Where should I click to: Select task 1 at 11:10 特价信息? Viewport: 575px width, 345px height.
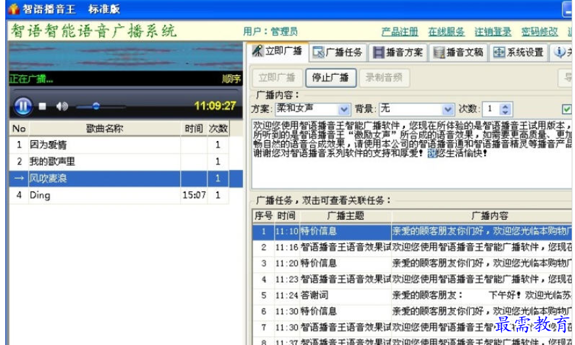click(412, 232)
